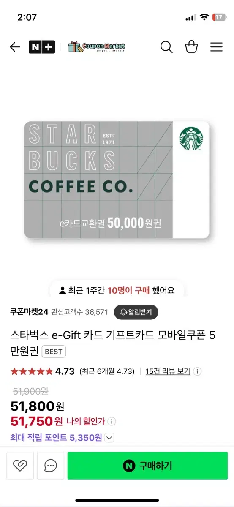Open the shopping basket icon
Viewport: 234px width, 507px height.
tap(192, 47)
